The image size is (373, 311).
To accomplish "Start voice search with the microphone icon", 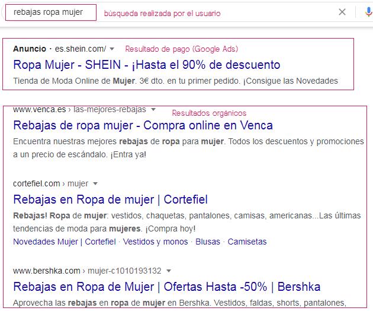I will (x=368, y=12).
